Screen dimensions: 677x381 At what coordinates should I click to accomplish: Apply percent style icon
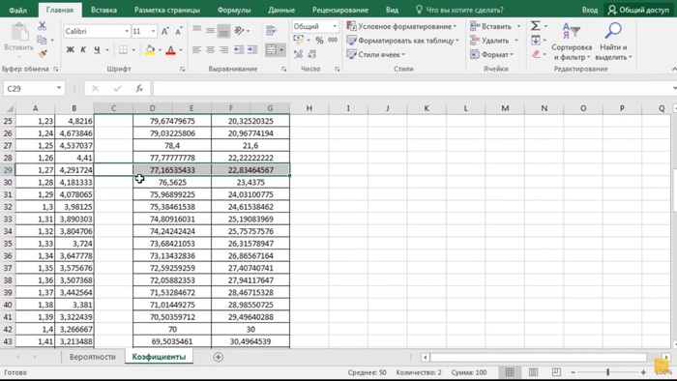pyautogui.click(x=319, y=40)
